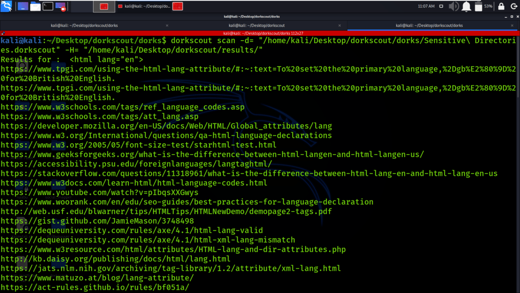Click the w3docs.com html-language-codes.html URL

pyautogui.click(x=134, y=183)
